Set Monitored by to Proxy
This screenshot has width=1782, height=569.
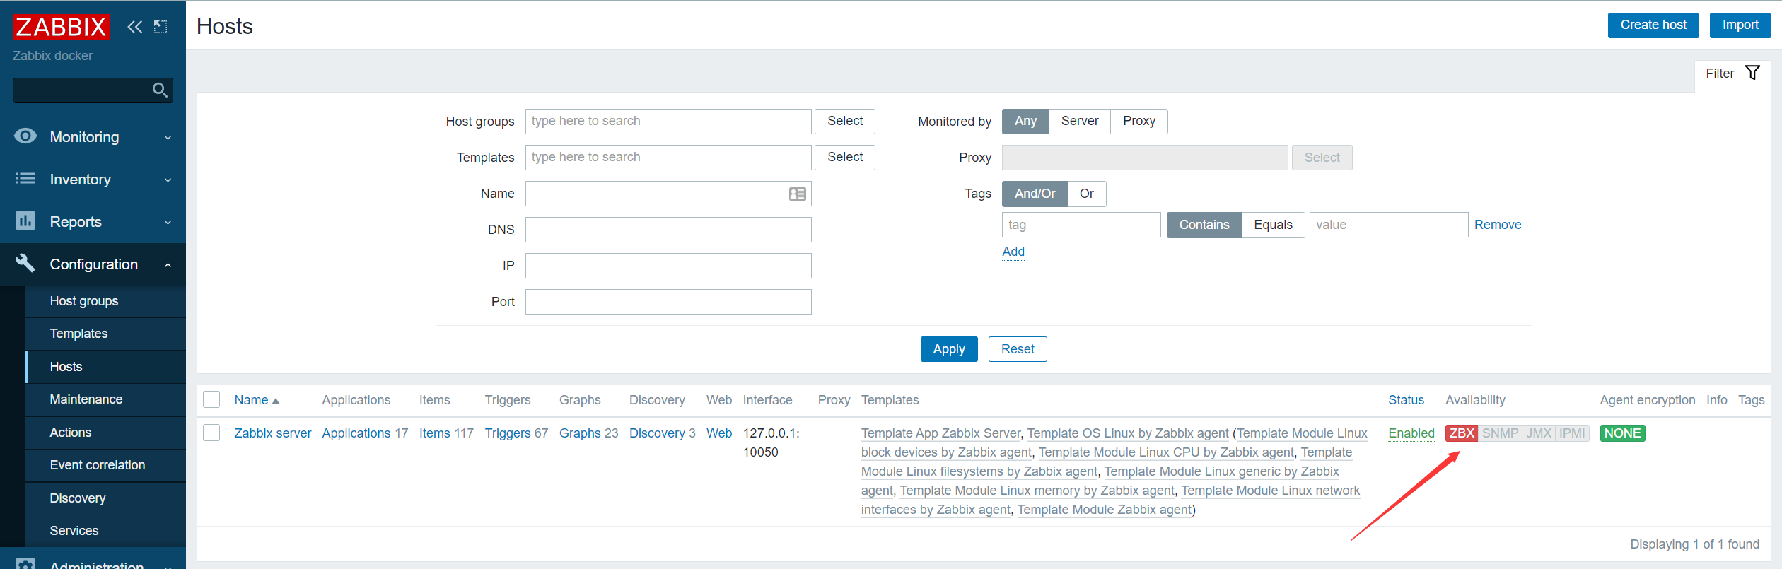point(1138,121)
